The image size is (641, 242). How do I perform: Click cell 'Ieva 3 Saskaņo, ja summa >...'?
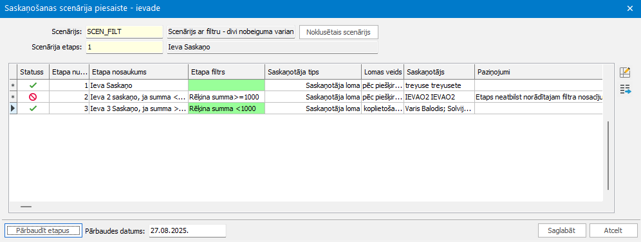pyautogui.click(x=139, y=108)
